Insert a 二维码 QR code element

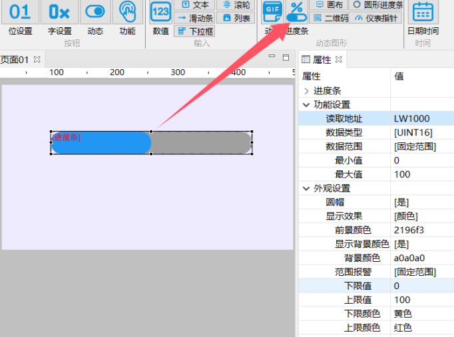coord(328,18)
